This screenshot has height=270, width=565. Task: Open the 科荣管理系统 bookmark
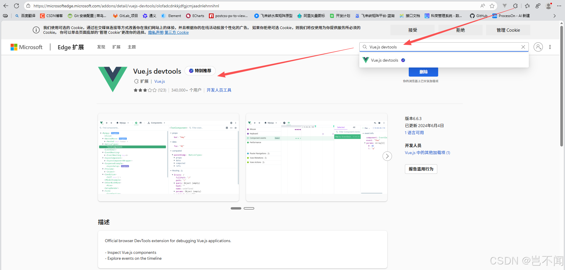click(443, 16)
